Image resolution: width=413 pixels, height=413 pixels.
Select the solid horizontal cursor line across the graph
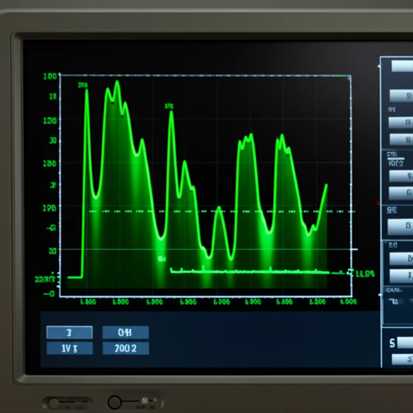210,249
